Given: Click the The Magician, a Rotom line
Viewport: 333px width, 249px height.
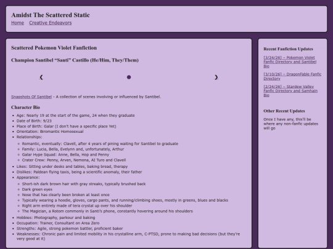Looking at the screenshot, I should [x=107, y=211].
